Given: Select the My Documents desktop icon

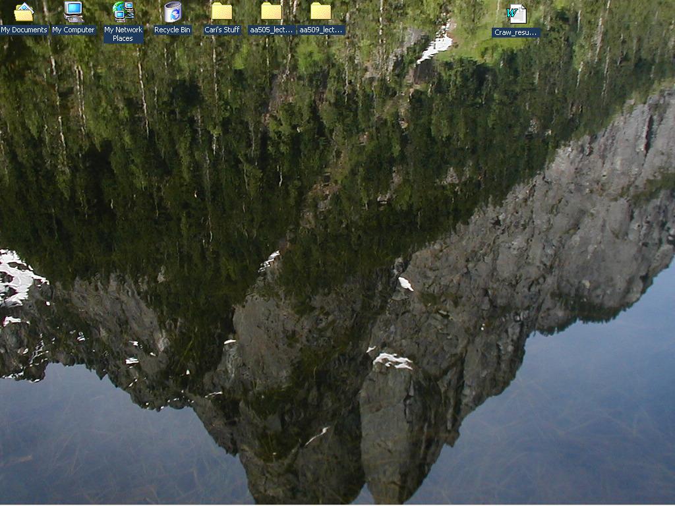Looking at the screenshot, I should (x=24, y=12).
